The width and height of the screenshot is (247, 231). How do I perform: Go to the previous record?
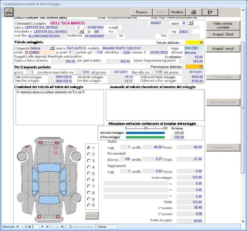[22, 227]
